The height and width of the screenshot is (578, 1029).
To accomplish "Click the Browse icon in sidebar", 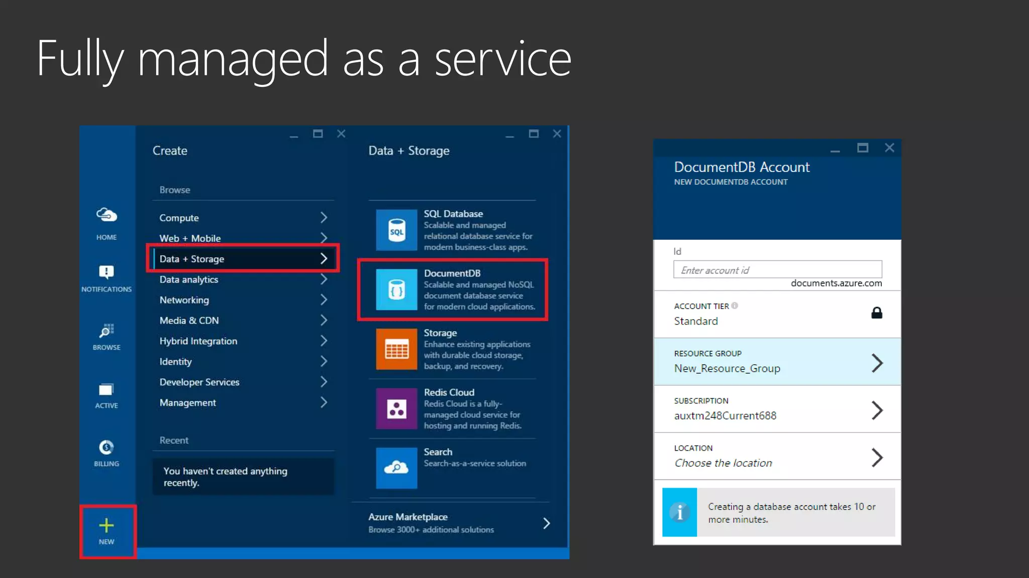I will [x=107, y=331].
